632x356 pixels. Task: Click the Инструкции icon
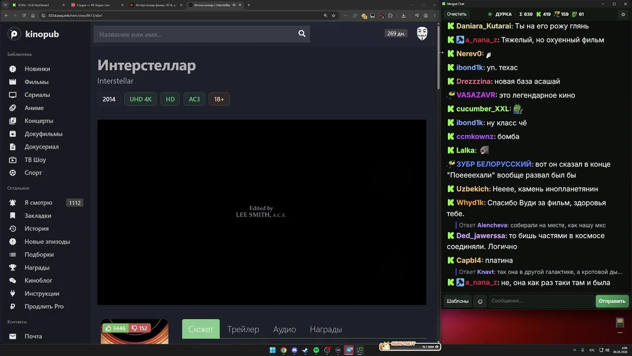click(13, 293)
